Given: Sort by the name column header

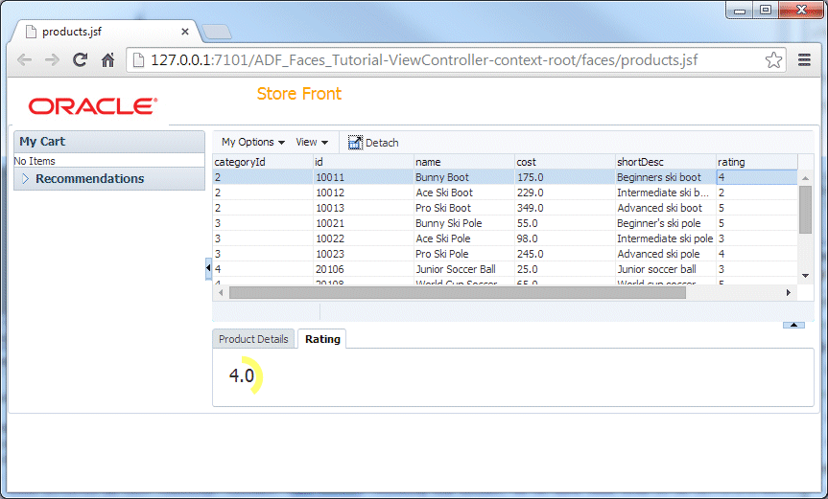Looking at the screenshot, I should coord(463,162).
